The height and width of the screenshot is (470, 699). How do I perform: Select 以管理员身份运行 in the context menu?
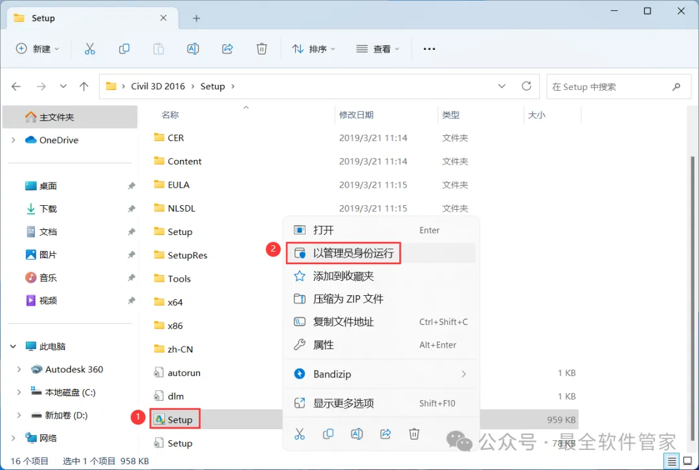381,253
